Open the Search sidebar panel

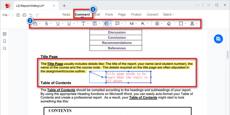click(5, 48)
